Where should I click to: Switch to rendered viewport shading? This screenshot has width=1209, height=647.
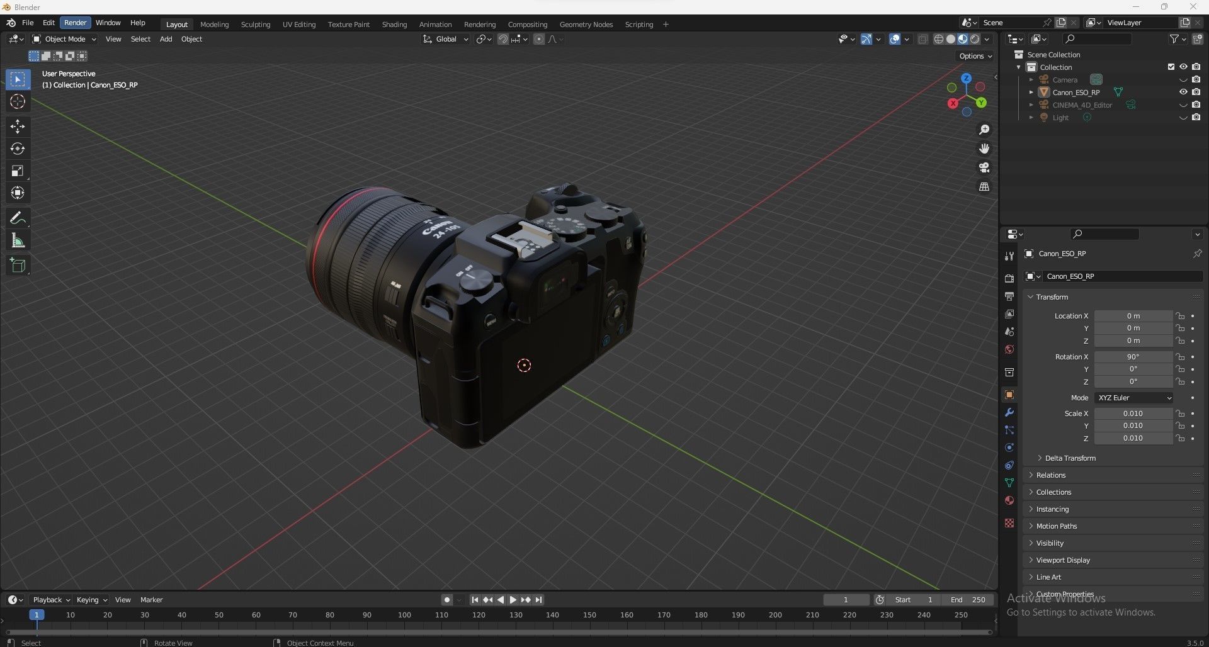tap(975, 39)
